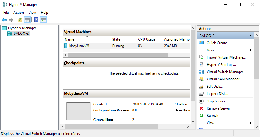260x137 pixels.
Task: Open the File menu
Action: coord(6,13)
